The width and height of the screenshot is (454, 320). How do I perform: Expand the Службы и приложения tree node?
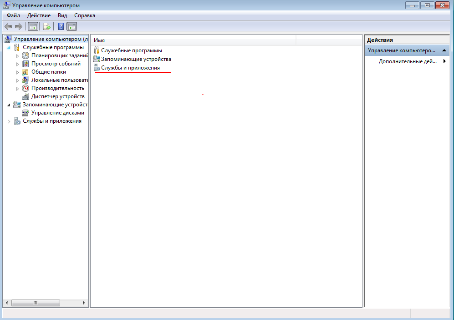click(x=9, y=121)
